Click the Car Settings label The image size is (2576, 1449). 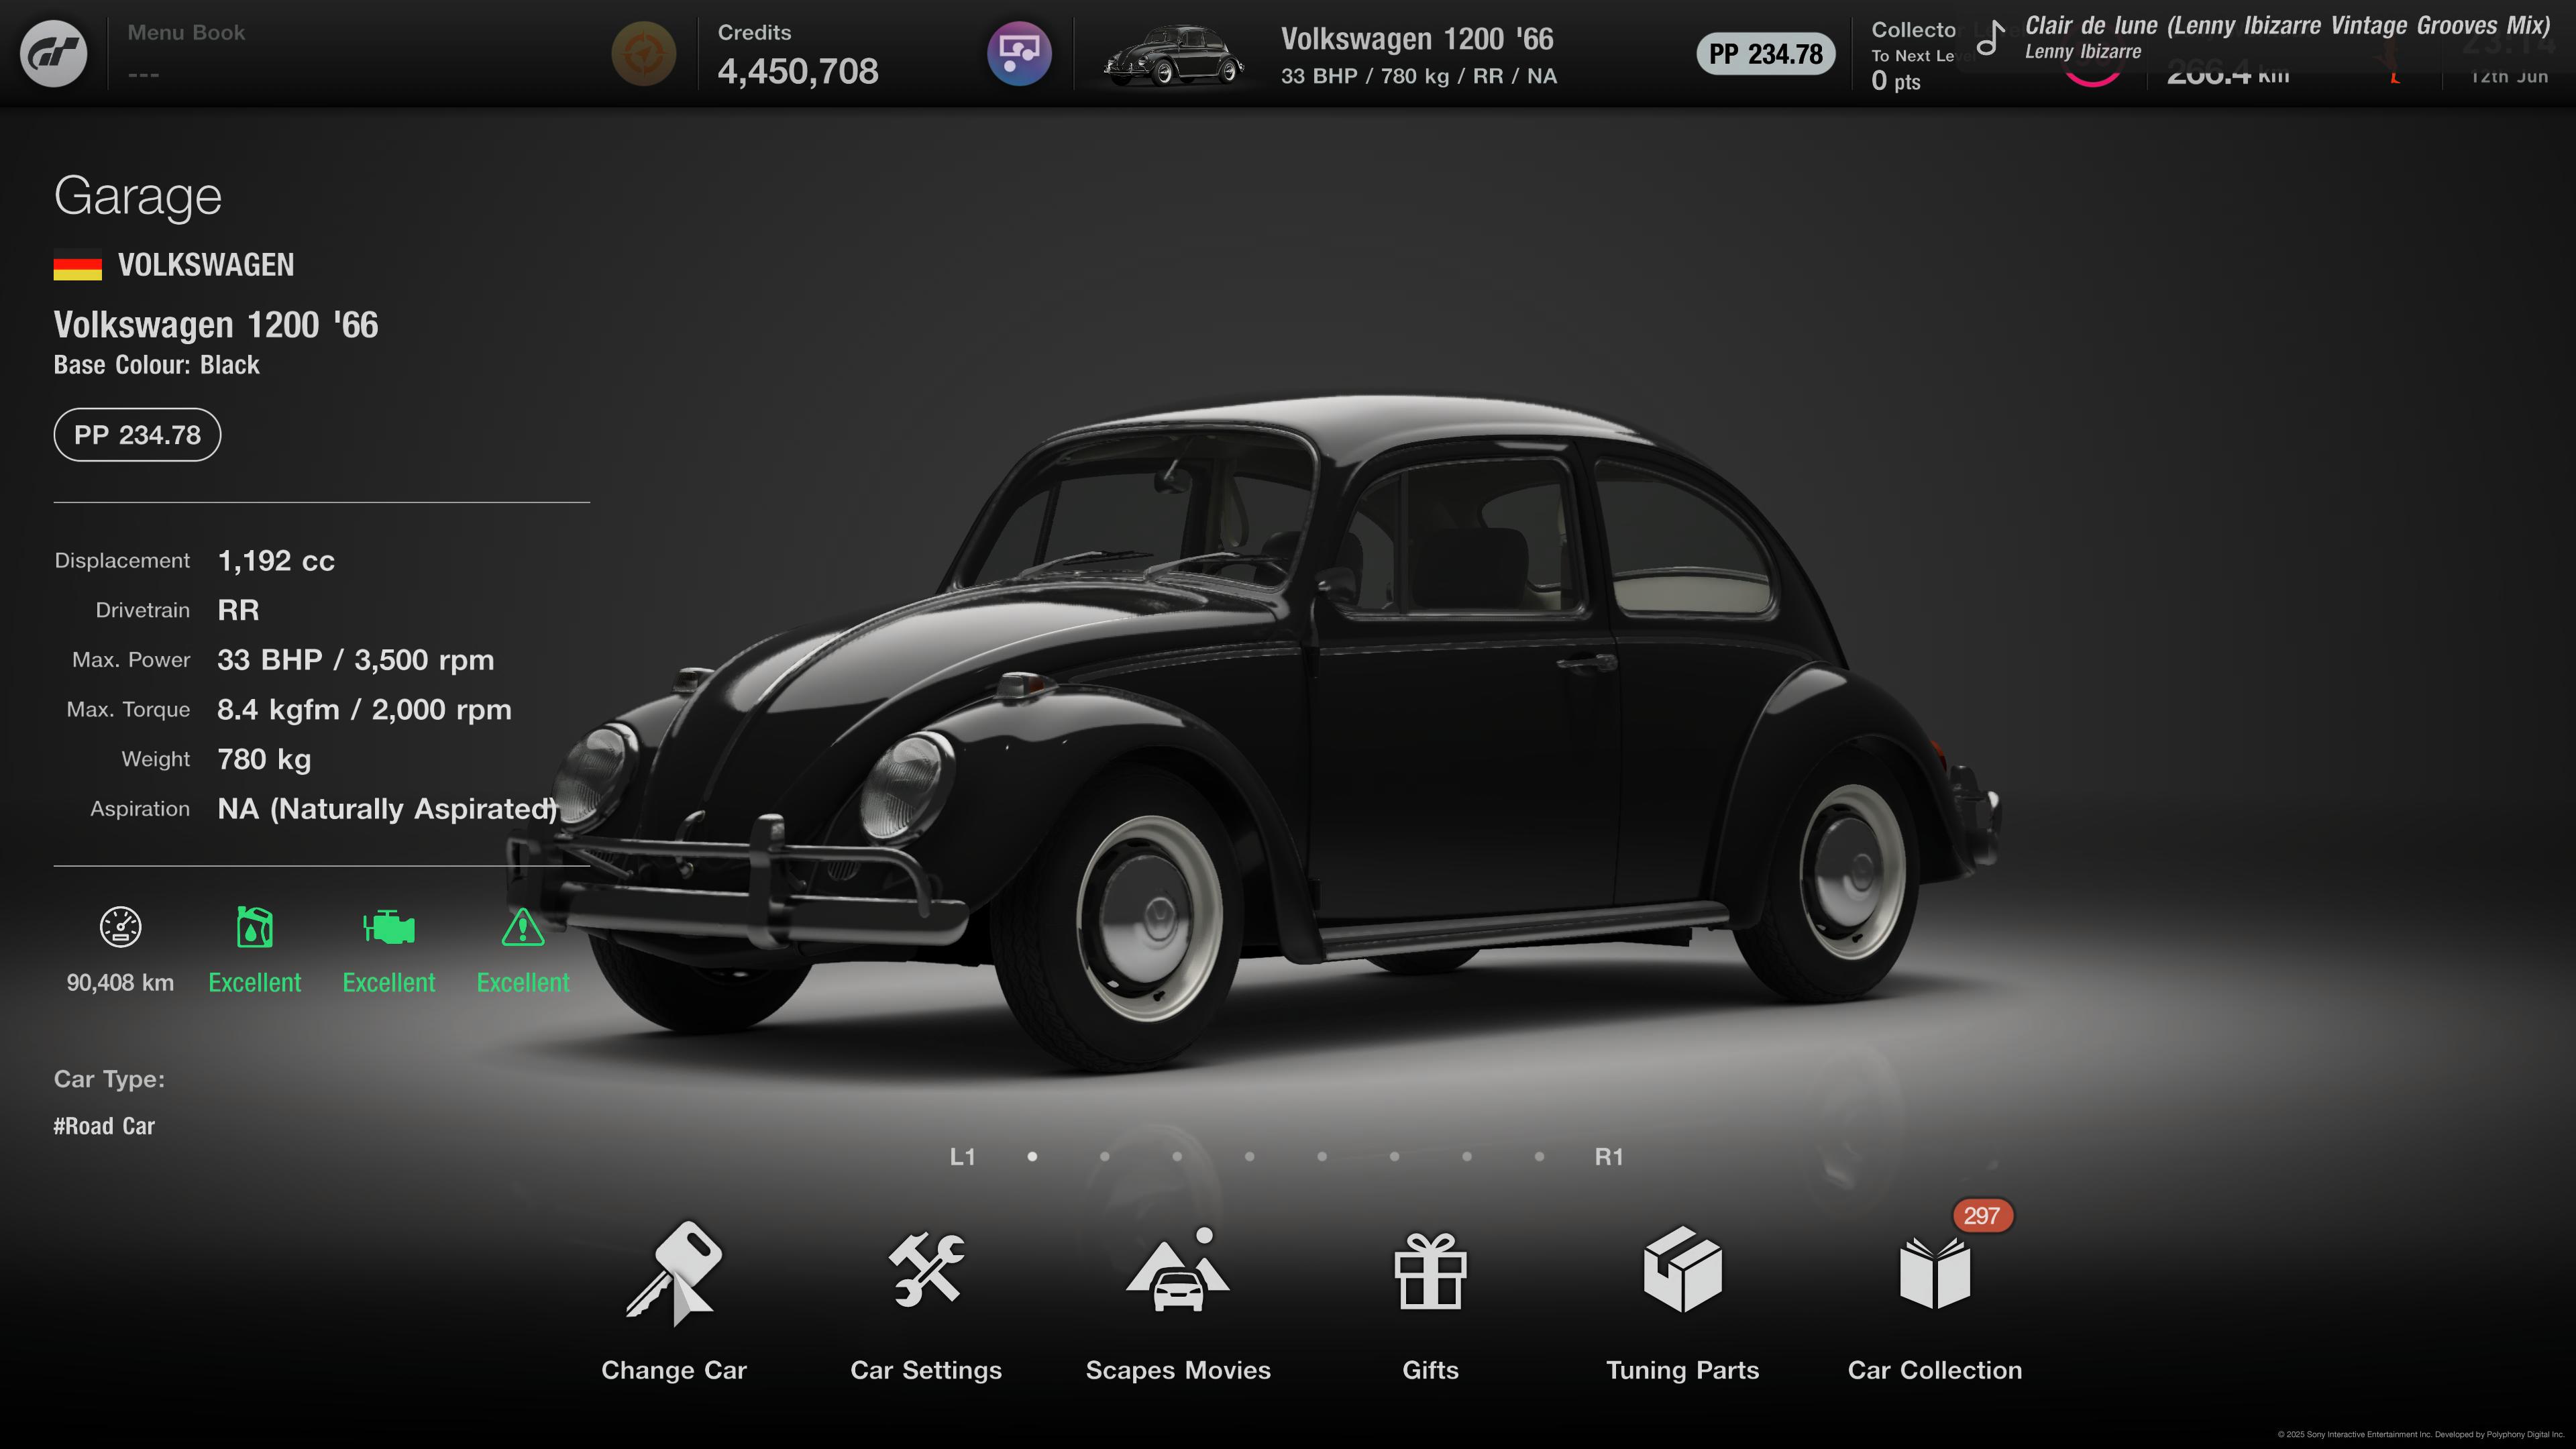point(926,1370)
